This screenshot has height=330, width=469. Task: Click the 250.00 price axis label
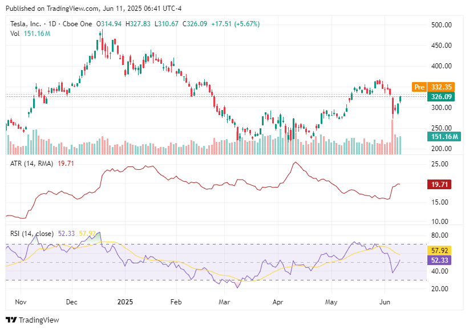click(441, 128)
